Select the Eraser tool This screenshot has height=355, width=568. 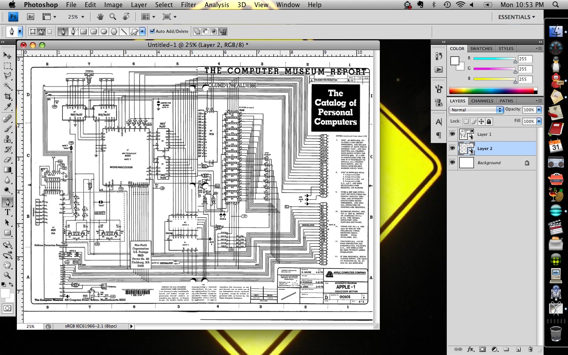[x=8, y=159]
